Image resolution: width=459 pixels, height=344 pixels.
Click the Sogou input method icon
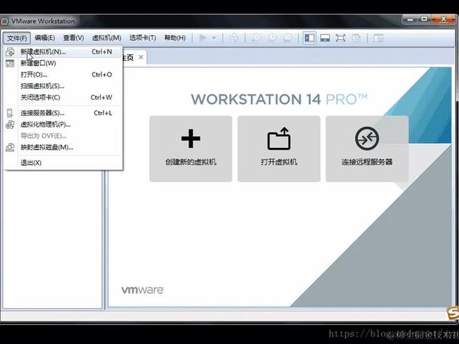(x=453, y=314)
